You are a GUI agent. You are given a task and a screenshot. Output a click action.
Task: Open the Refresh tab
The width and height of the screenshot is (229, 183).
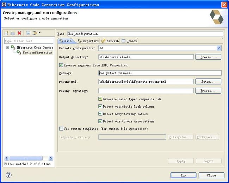coord(110,41)
